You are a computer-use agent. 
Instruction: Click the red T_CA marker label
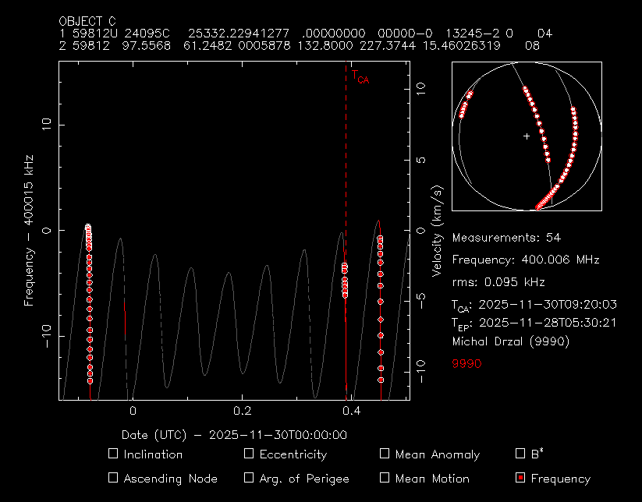[x=360, y=76]
